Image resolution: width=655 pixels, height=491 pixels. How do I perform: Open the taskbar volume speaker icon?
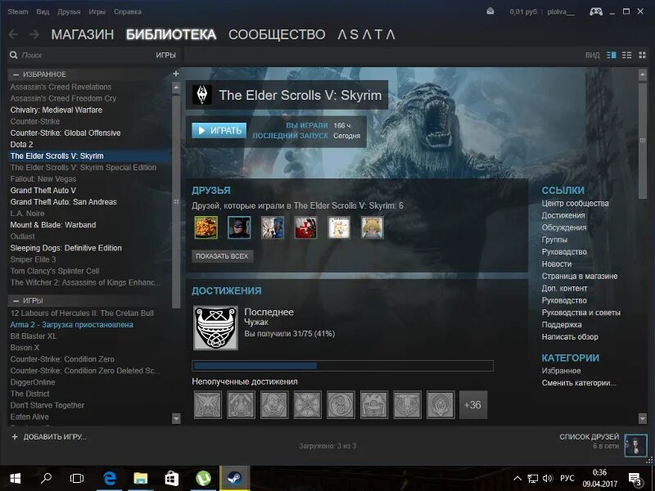[x=547, y=479]
